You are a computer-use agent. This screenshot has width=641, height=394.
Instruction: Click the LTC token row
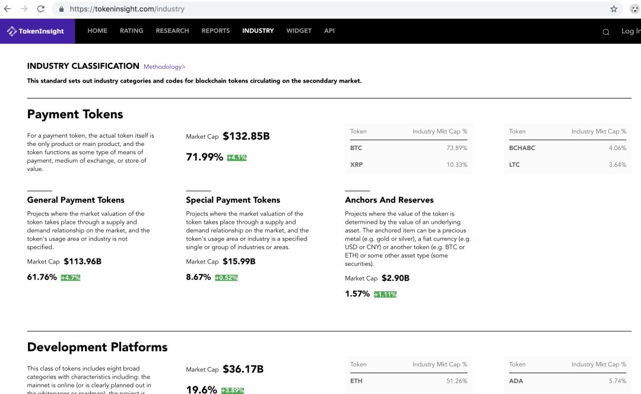(x=567, y=165)
